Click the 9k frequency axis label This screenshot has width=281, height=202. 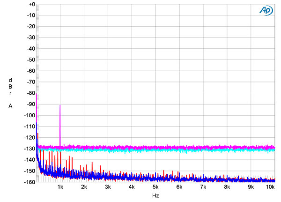click(251, 187)
